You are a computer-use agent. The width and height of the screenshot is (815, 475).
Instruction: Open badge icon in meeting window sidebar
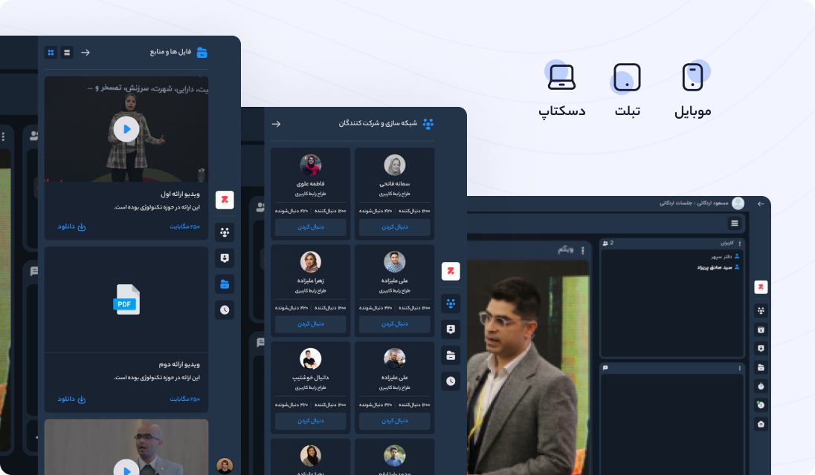pyautogui.click(x=761, y=349)
